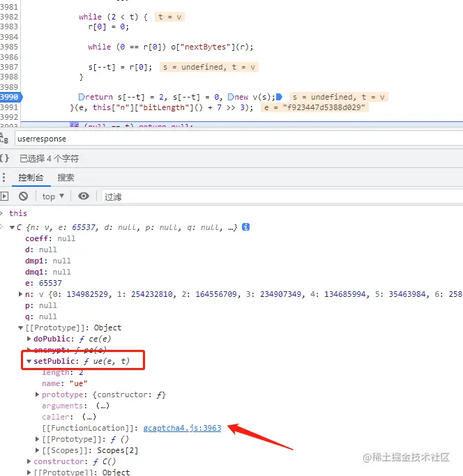
Task: Toggle match case icon beside search box
Action: (x=4, y=139)
